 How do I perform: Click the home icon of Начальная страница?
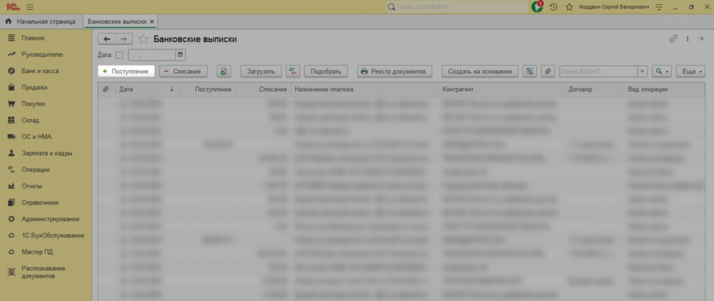(x=8, y=21)
